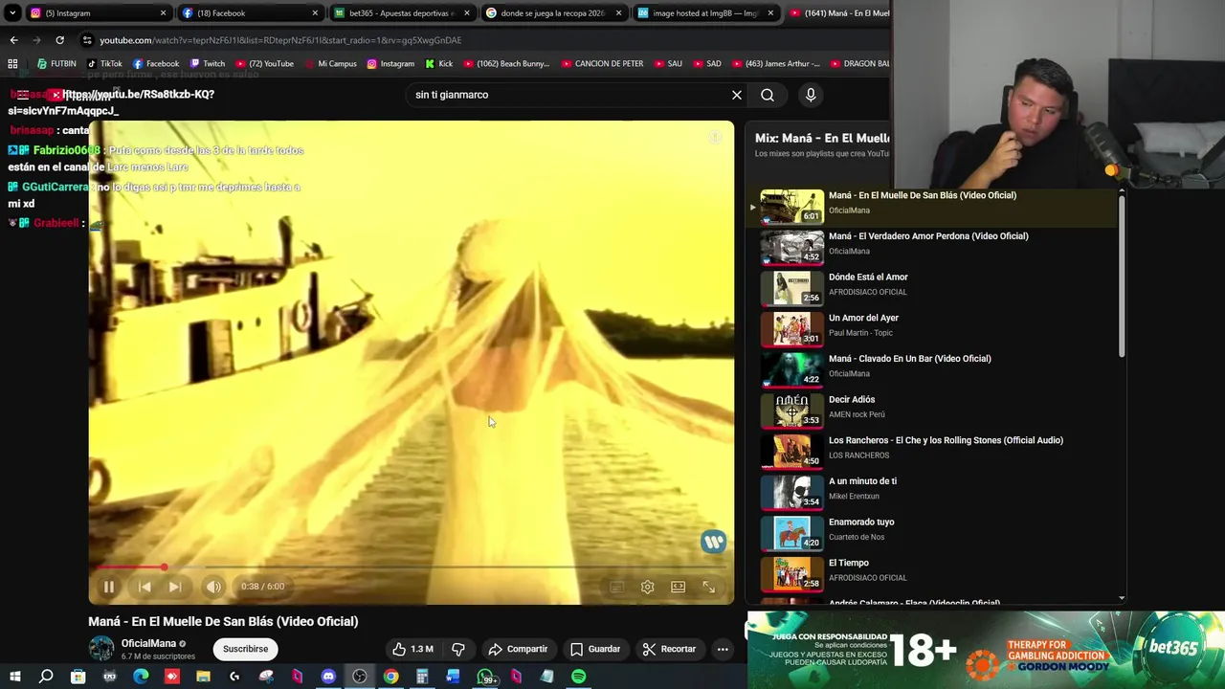Dislike the Maná video
The height and width of the screenshot is (689, 1225).
457,649
